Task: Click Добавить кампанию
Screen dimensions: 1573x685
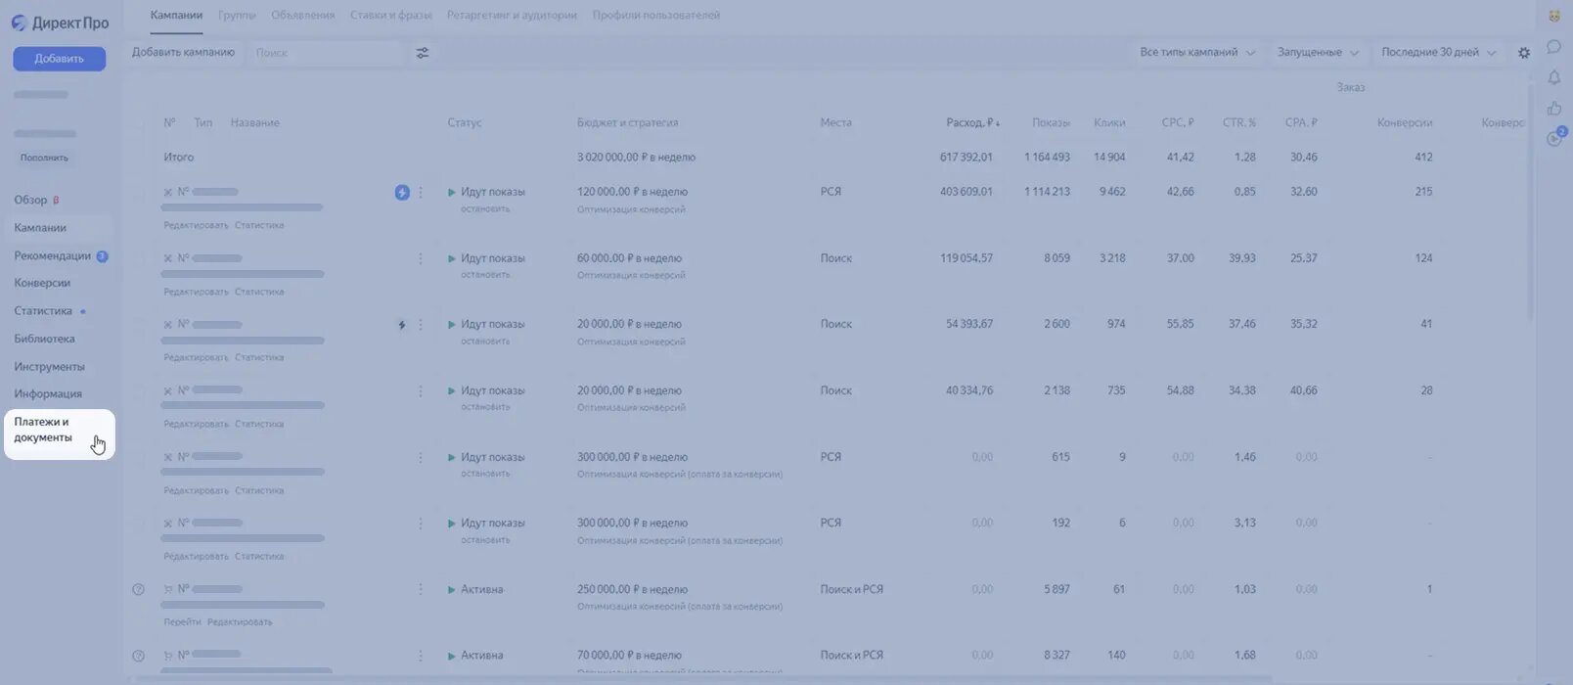Action: tap(184, 53)
